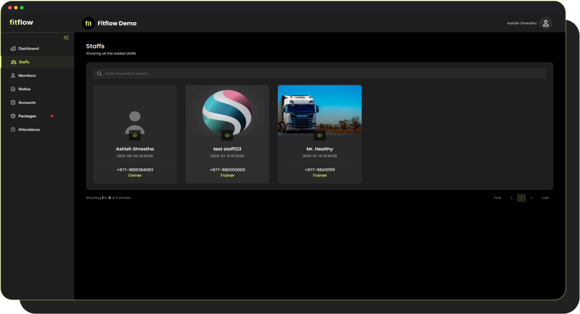
Task: Click the search magnifier icon
Action: pos(100,73)
